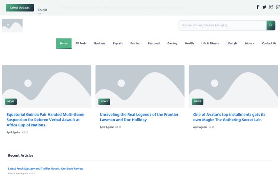
Task: Open the Instagram social icon
Action: [271, 7]
